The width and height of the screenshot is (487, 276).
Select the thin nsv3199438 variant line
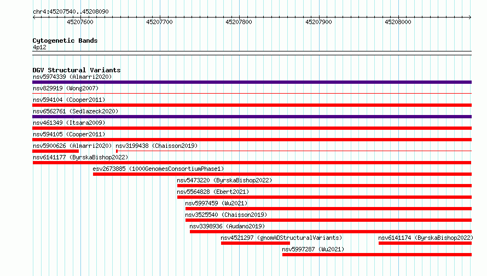coord(294,151)
